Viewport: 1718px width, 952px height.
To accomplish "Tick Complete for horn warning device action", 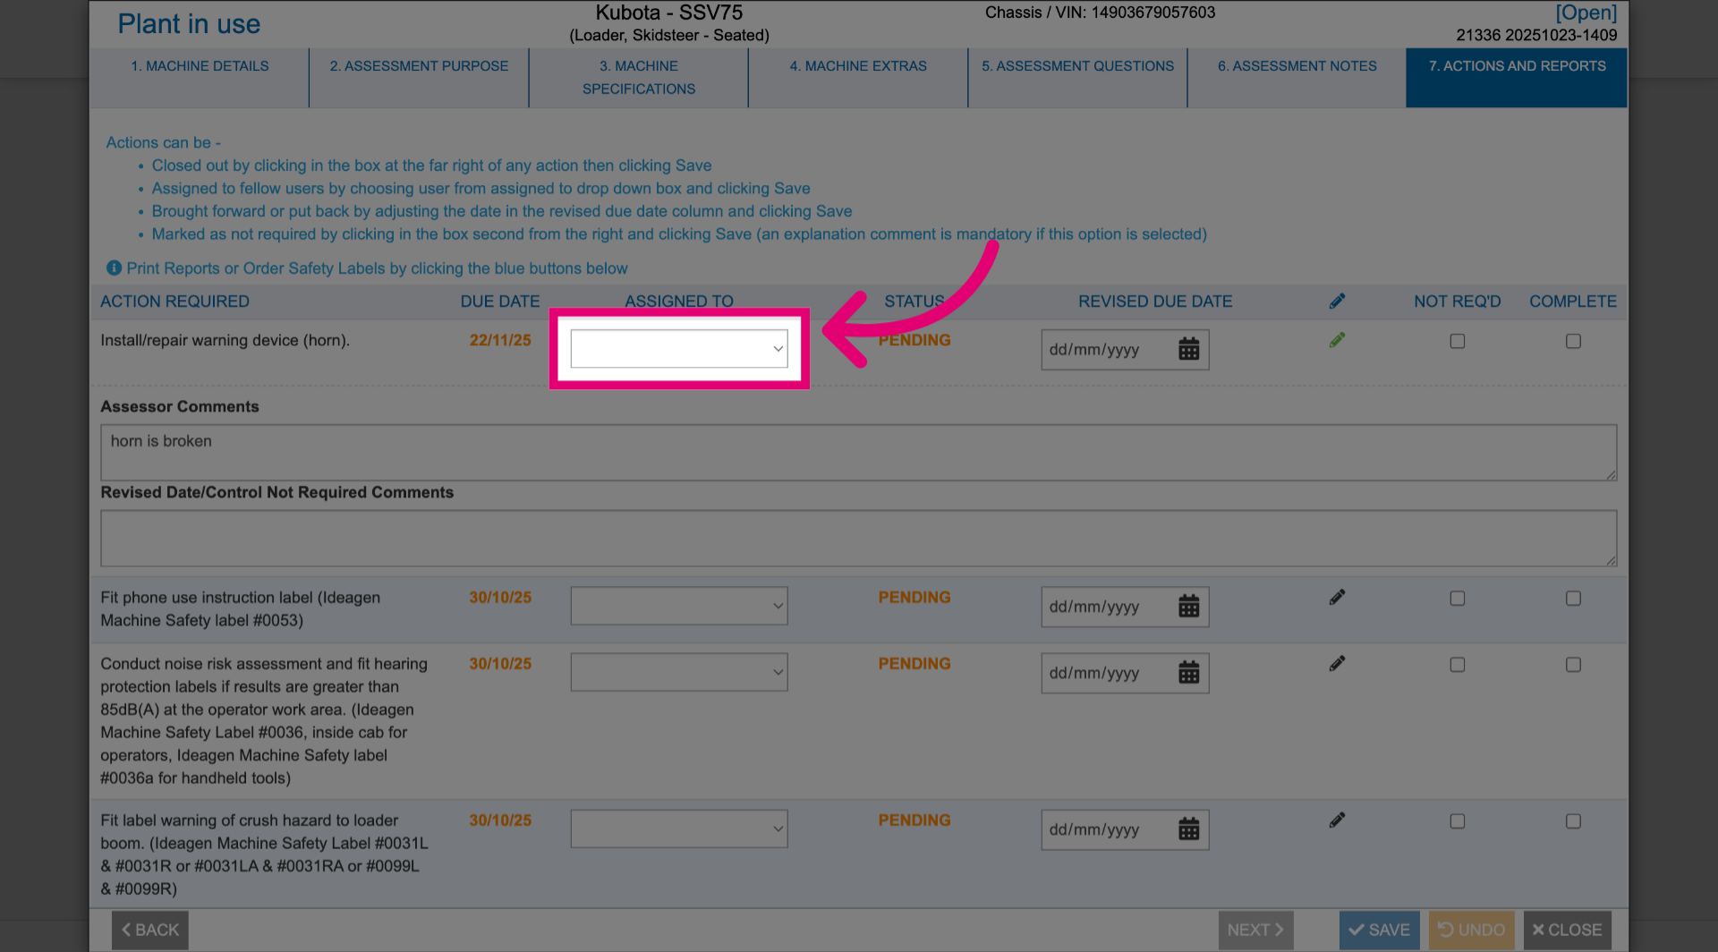I will point(1573,341).
